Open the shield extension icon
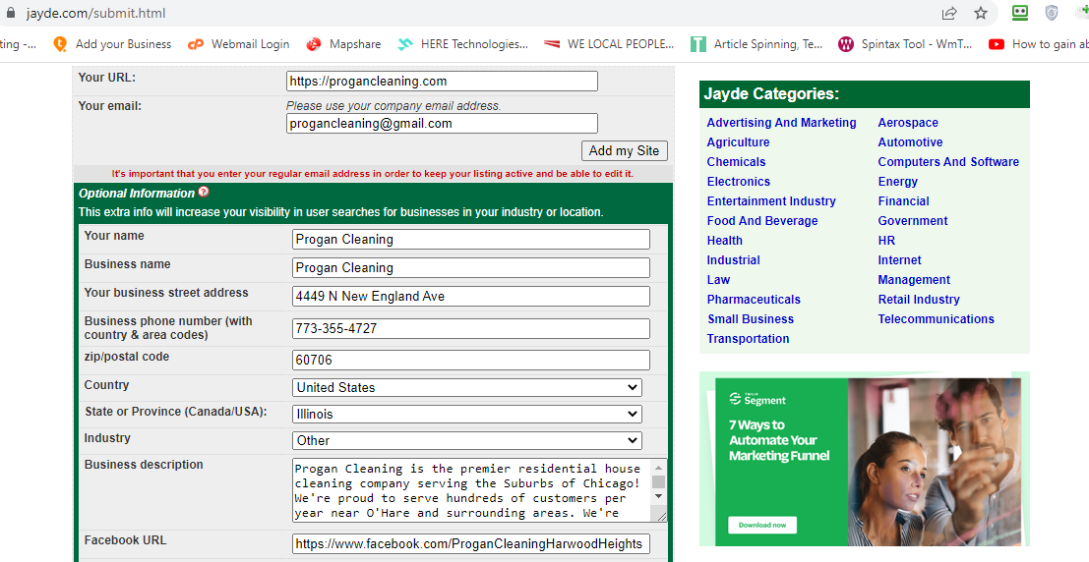The width and height of the screenshot is (1089, 562). (x=1052, y=13)
